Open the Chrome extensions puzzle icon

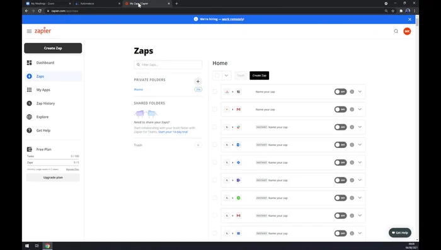pyautogui.click(x=401, y=11)
